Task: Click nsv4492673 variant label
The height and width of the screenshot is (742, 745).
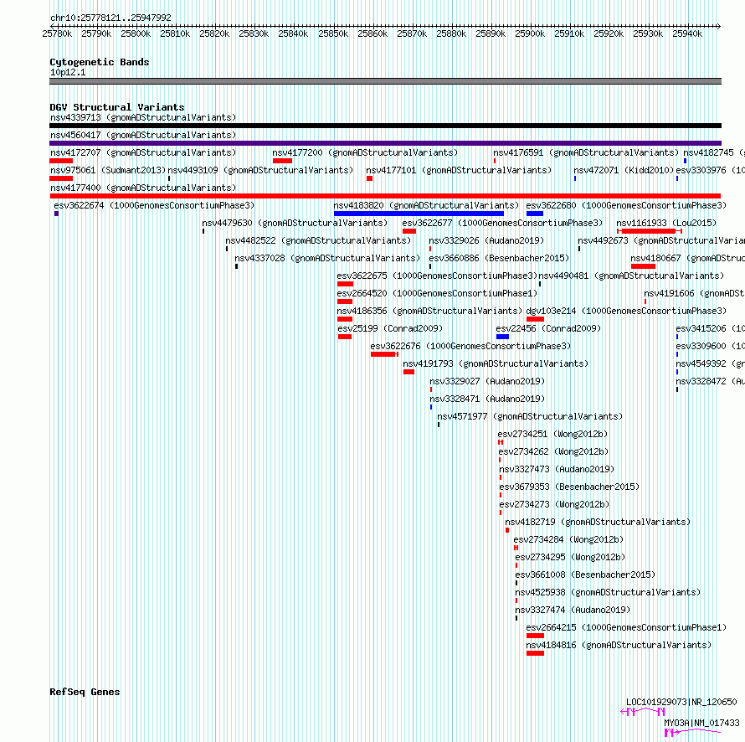Action: click(x=661, y=240)
